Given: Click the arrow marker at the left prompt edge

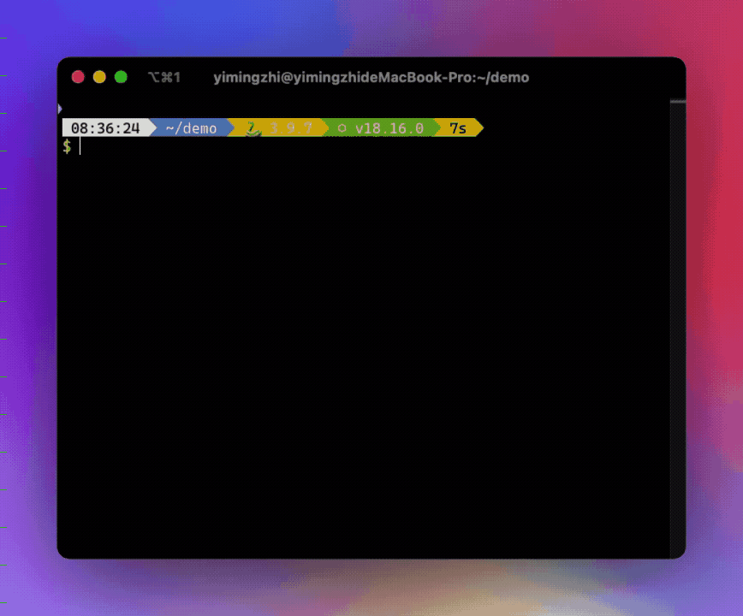Looking at the screenshot, I should click(60, 108).
